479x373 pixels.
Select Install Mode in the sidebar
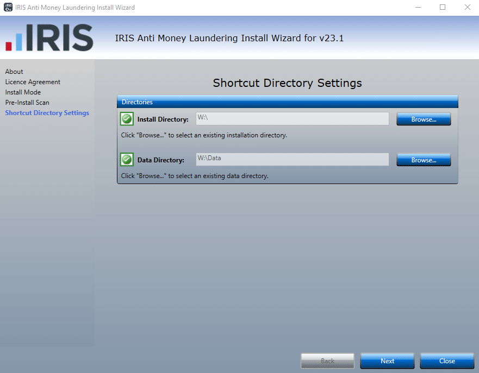pyautogui.click(x=23, y=92)
